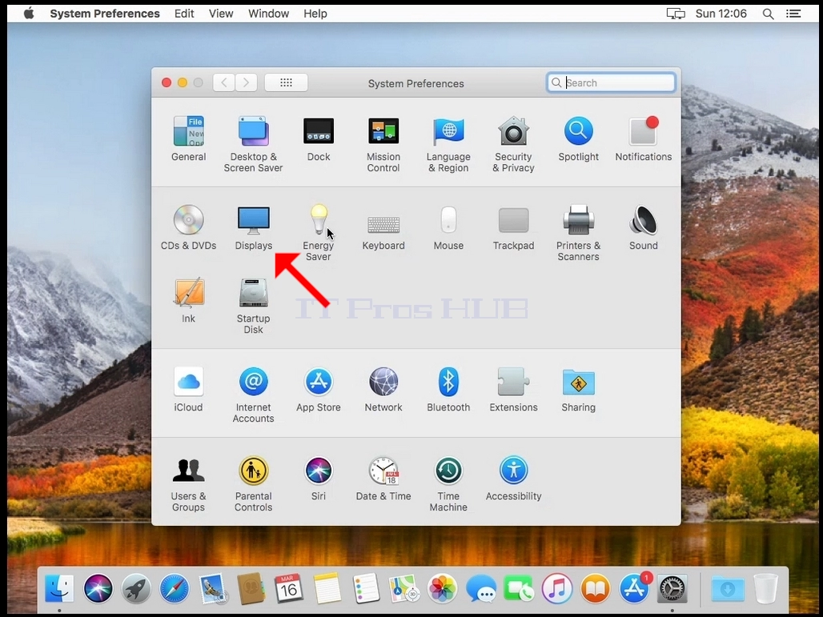Open Printers & Scanners preferences
Screen dimensions: 823x617
click(x=578, y=233)
